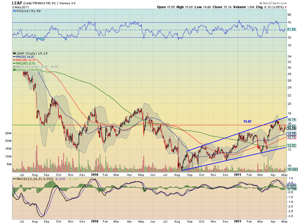Click the 28 price axis label
Image resolution: width=298 pixels, height=224 pixels.
click(290, 74)
